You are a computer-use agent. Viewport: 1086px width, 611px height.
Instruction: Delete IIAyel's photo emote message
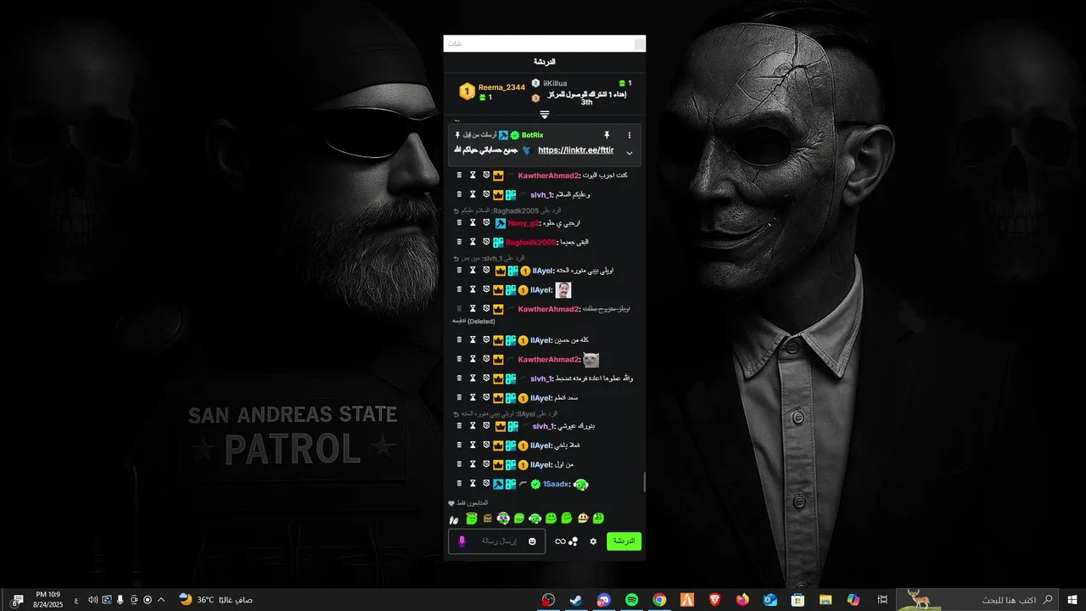click(459, 289)
